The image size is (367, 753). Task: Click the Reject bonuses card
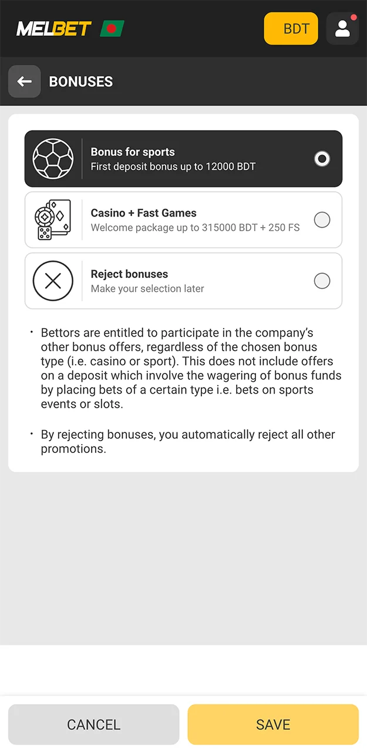coord(183,281)
